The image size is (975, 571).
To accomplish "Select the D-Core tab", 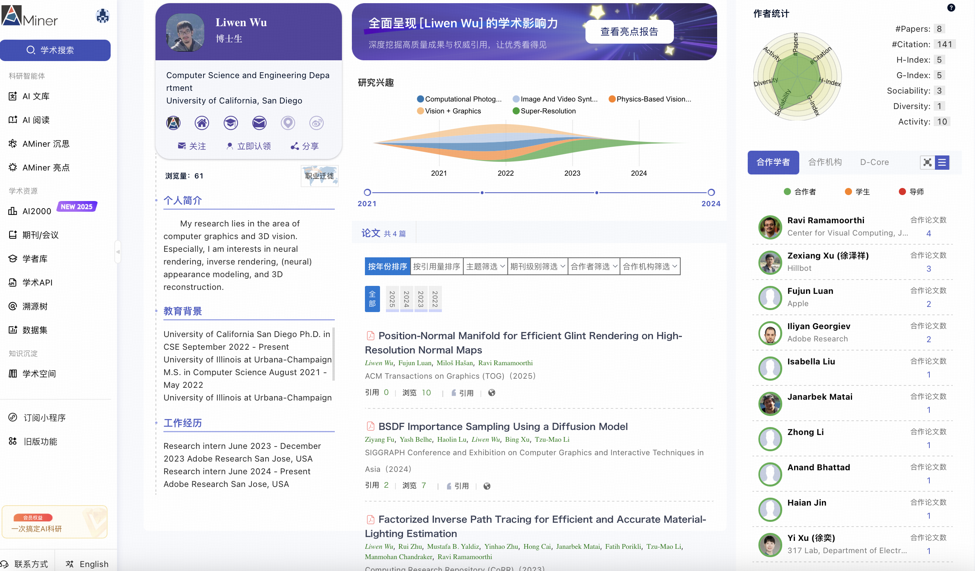I will (x=874, y=162).
